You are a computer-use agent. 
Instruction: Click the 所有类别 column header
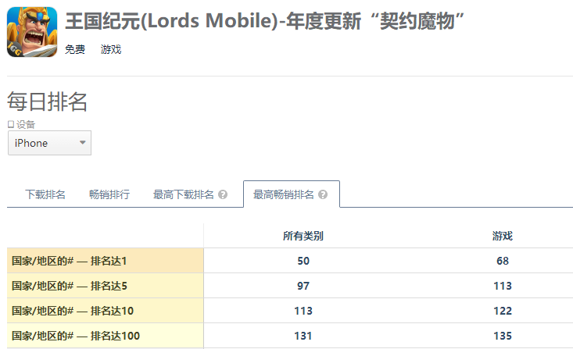pos(303,236)
